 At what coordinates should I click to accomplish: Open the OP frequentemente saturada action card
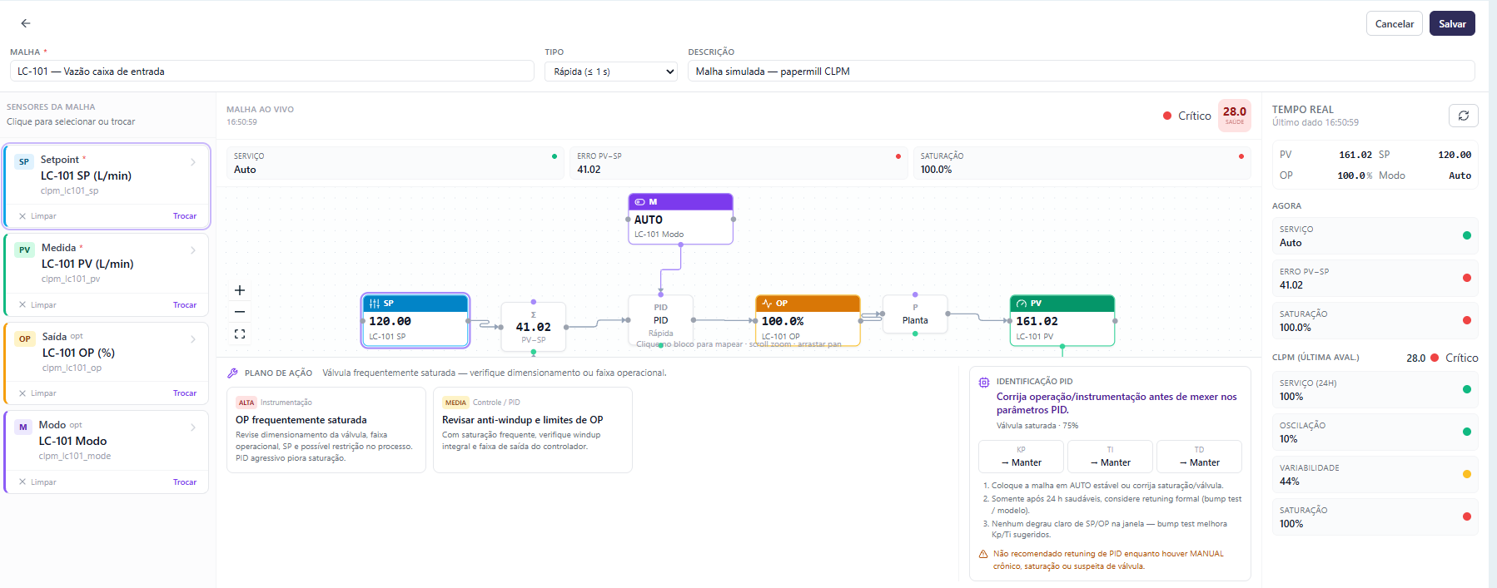(326, 430)
